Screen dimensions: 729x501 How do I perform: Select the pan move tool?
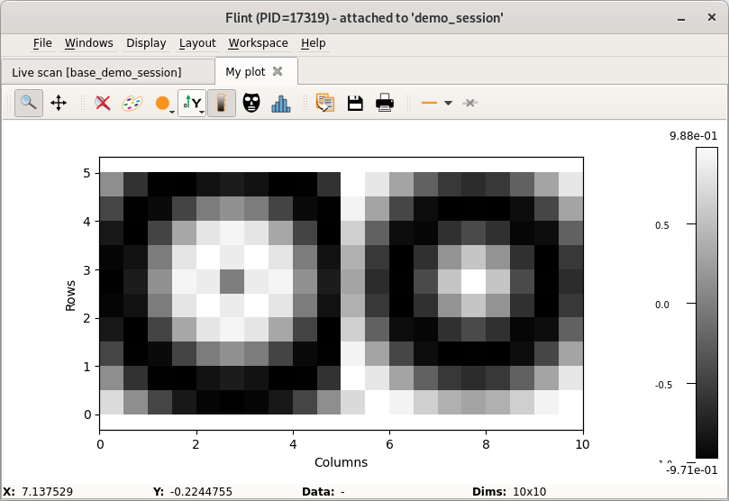[x=59, y=103]
